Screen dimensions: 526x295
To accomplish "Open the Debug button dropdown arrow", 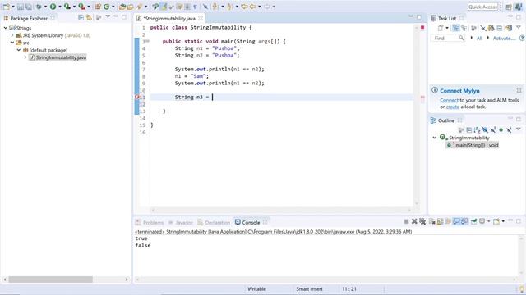I will (45, 7).
